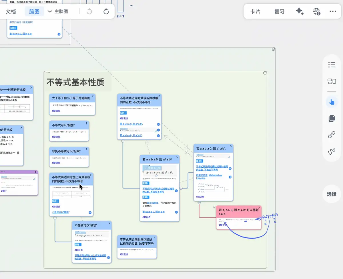Expand chevron on 非负不等式可以“相乘” card
Viewport: 343px width, 279px height.
pyautogui.click(x=87, y=149)
